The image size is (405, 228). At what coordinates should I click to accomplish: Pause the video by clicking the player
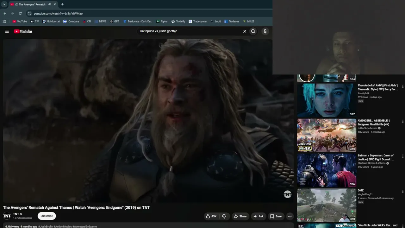tap(148, 120)
